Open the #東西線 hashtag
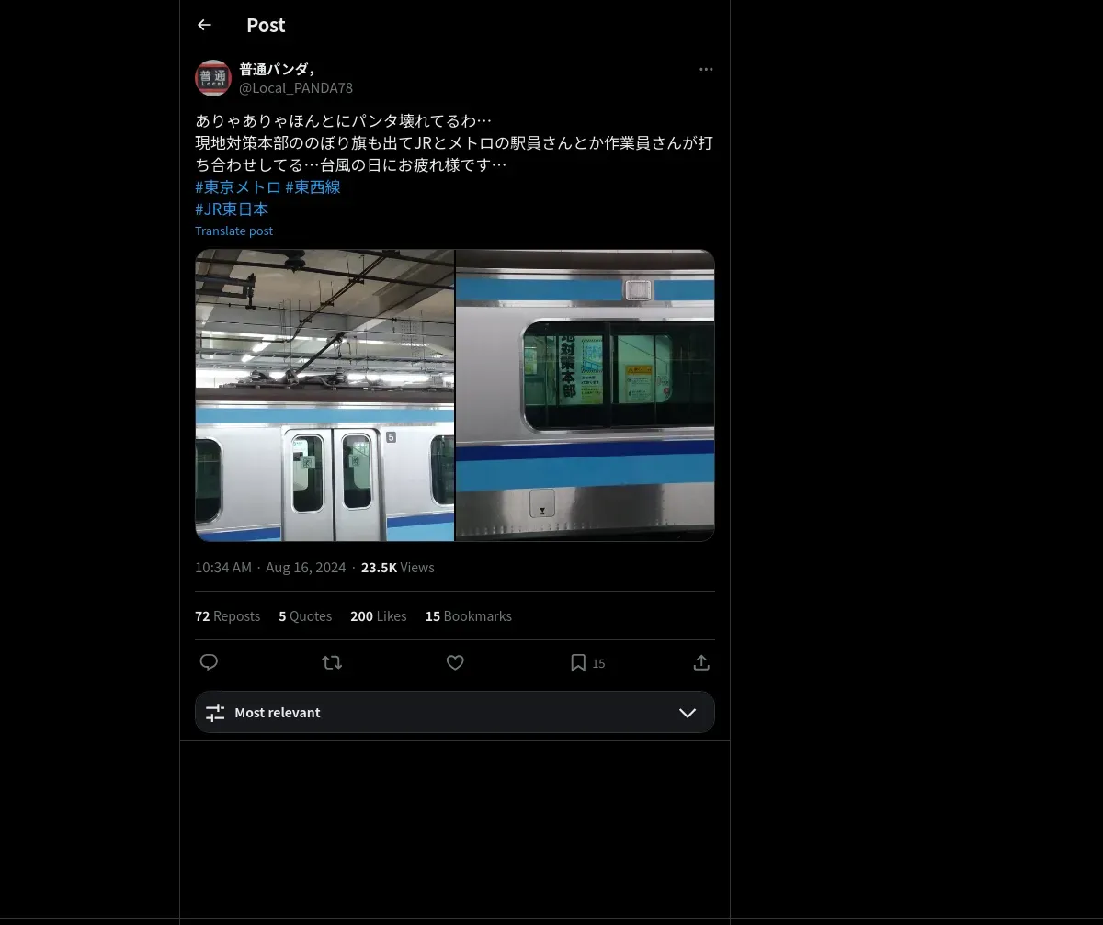 pos(313,187)
